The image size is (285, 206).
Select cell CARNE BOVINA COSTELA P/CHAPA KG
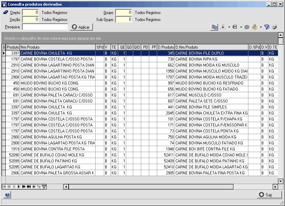point(211,119)
